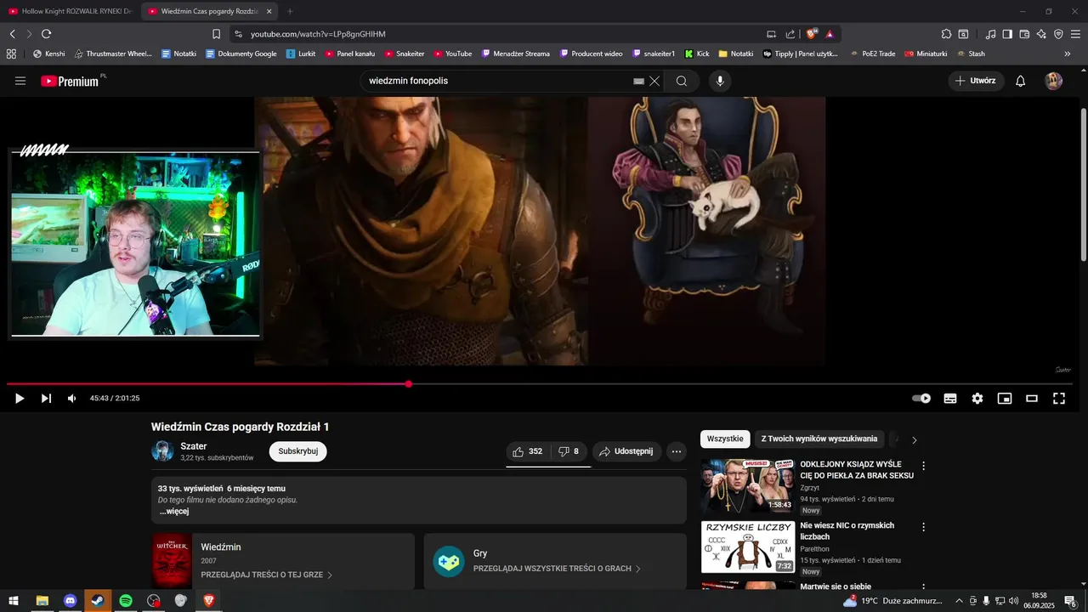Skip to the next video
Screen dimensions: 1088x612
(x=46, y=399)
